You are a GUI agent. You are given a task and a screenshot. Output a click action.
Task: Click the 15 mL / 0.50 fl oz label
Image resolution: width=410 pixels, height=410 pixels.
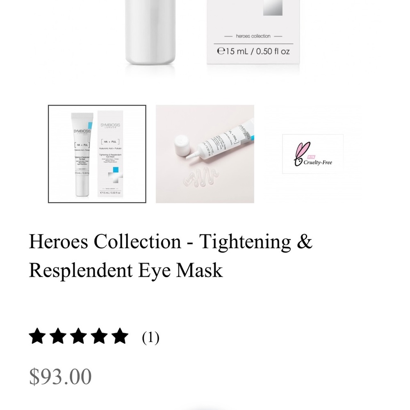tap(253, 51)
